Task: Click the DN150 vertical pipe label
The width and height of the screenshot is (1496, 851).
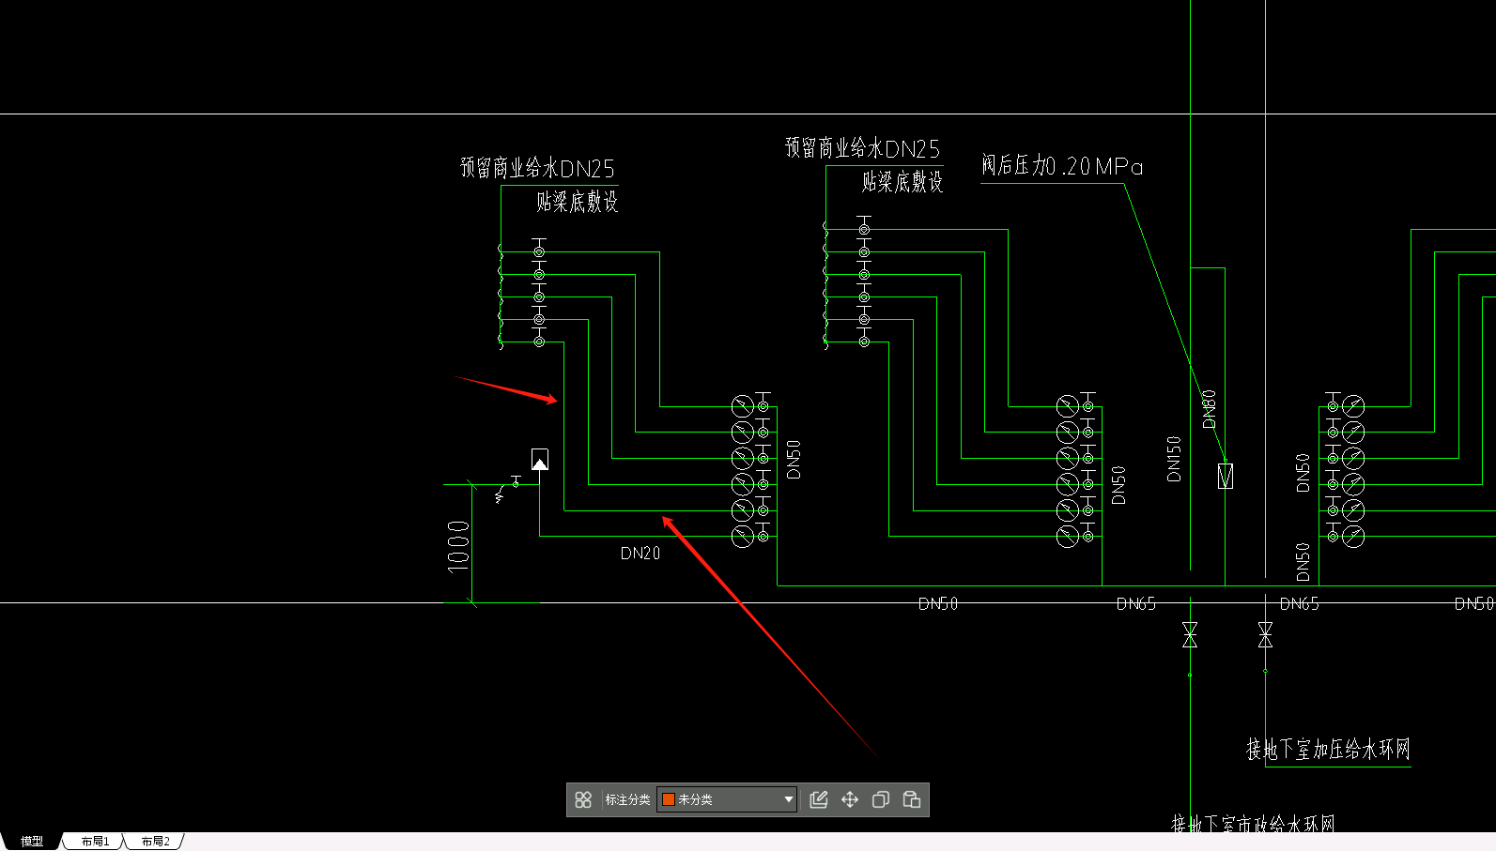Action: pos(1174,459)
